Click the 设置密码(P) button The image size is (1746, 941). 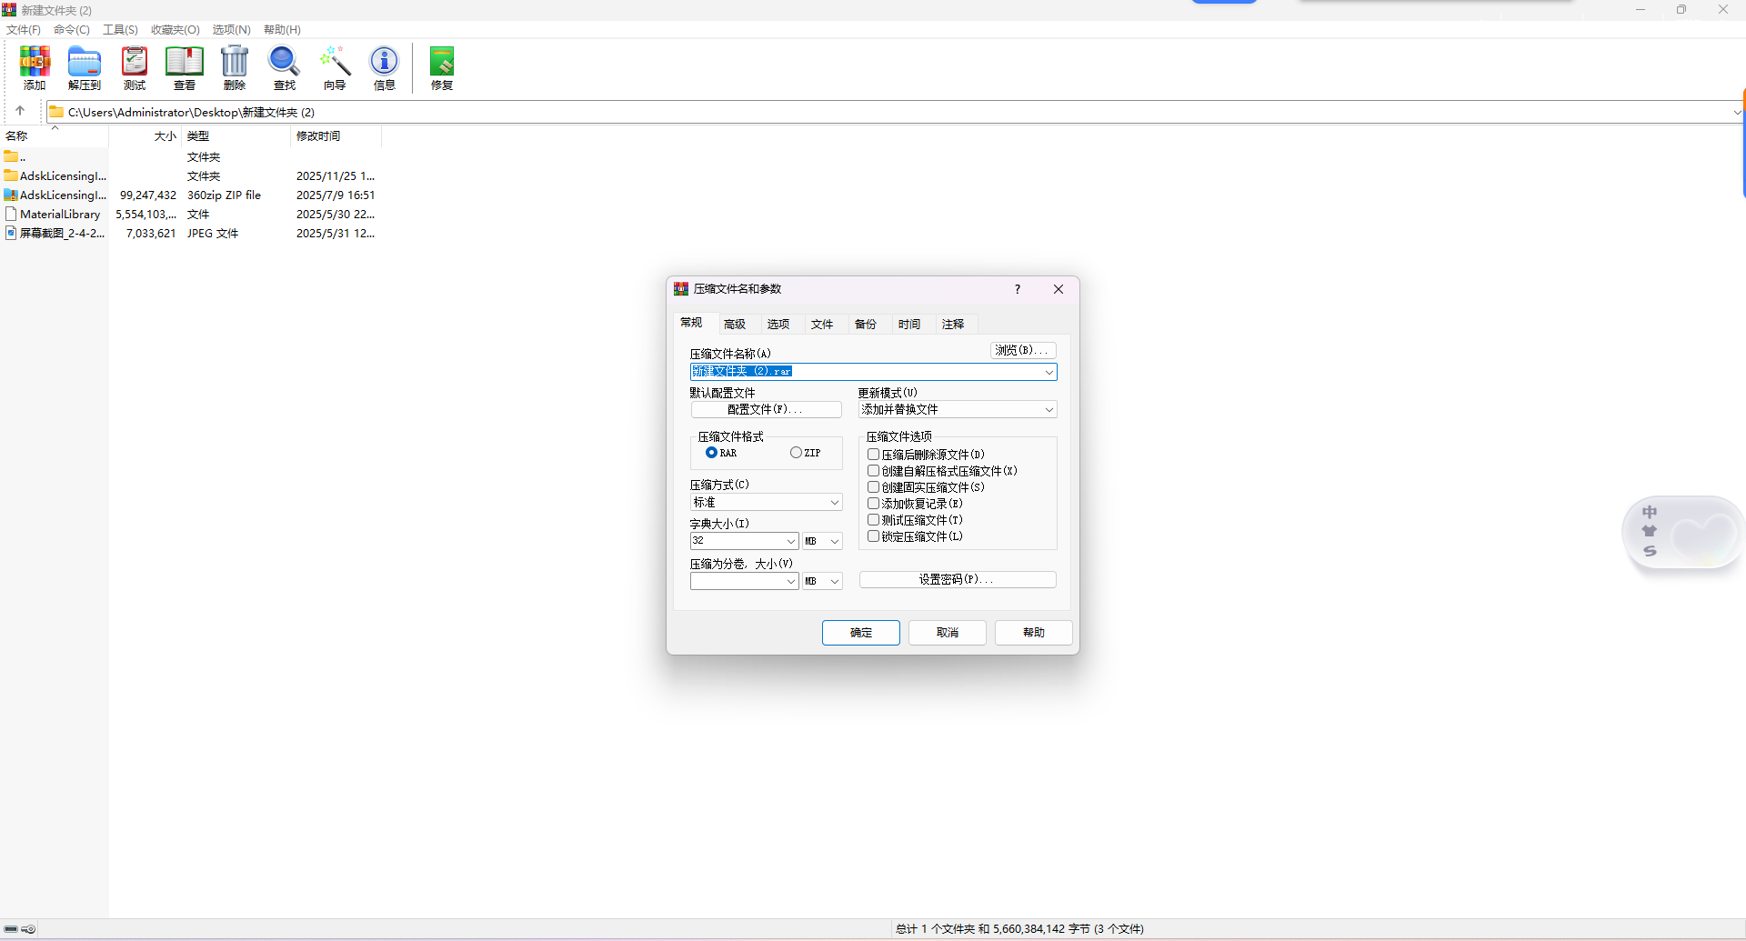[x=957, y=579]
